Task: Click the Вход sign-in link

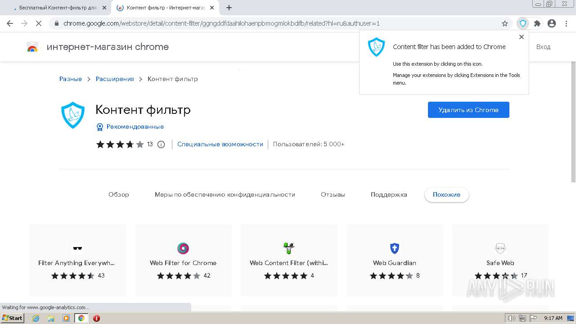Action: click(543, 47)
